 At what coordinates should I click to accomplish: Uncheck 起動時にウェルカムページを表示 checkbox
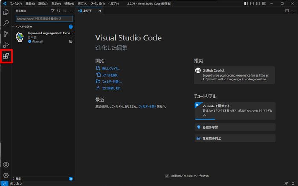coord(167,176)
